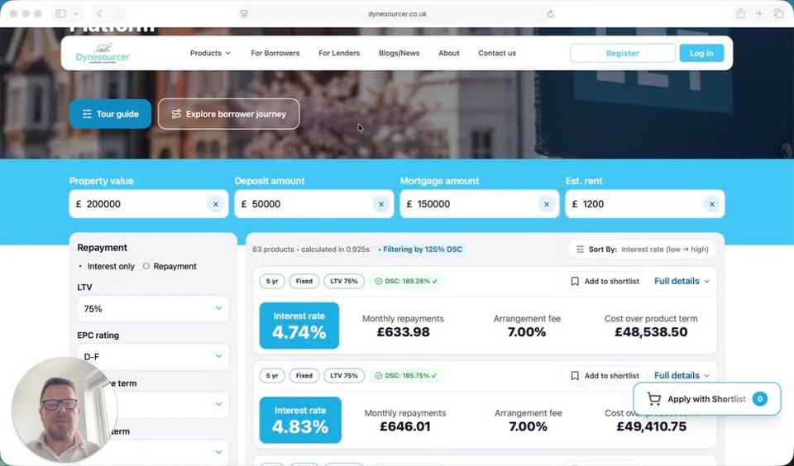
Task: Select the Repayment radio option
Action: [170, 266]
